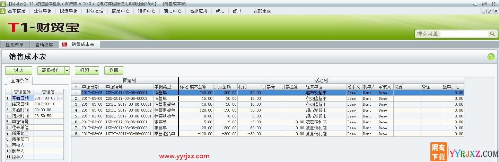
Task: Open date picker ellipsis for 开始日期
Action: coord(60,98)
